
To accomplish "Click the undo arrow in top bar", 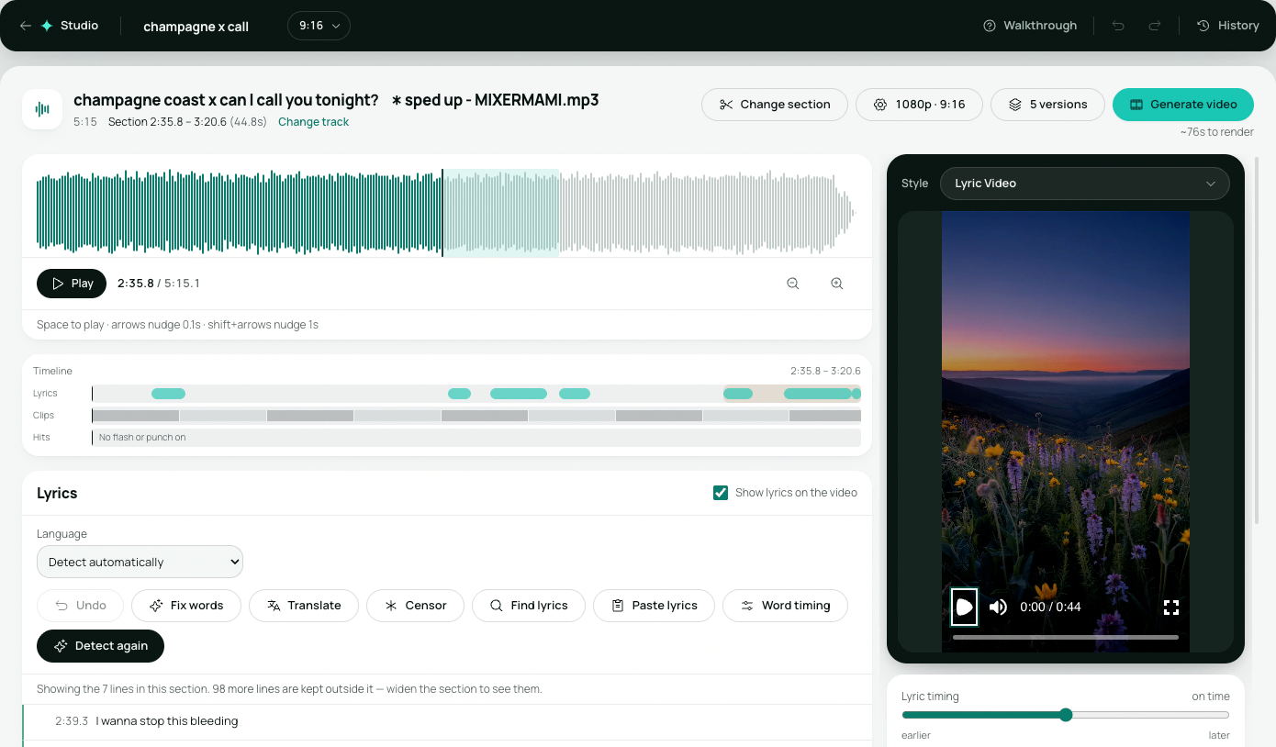I will pos(1118,26).
